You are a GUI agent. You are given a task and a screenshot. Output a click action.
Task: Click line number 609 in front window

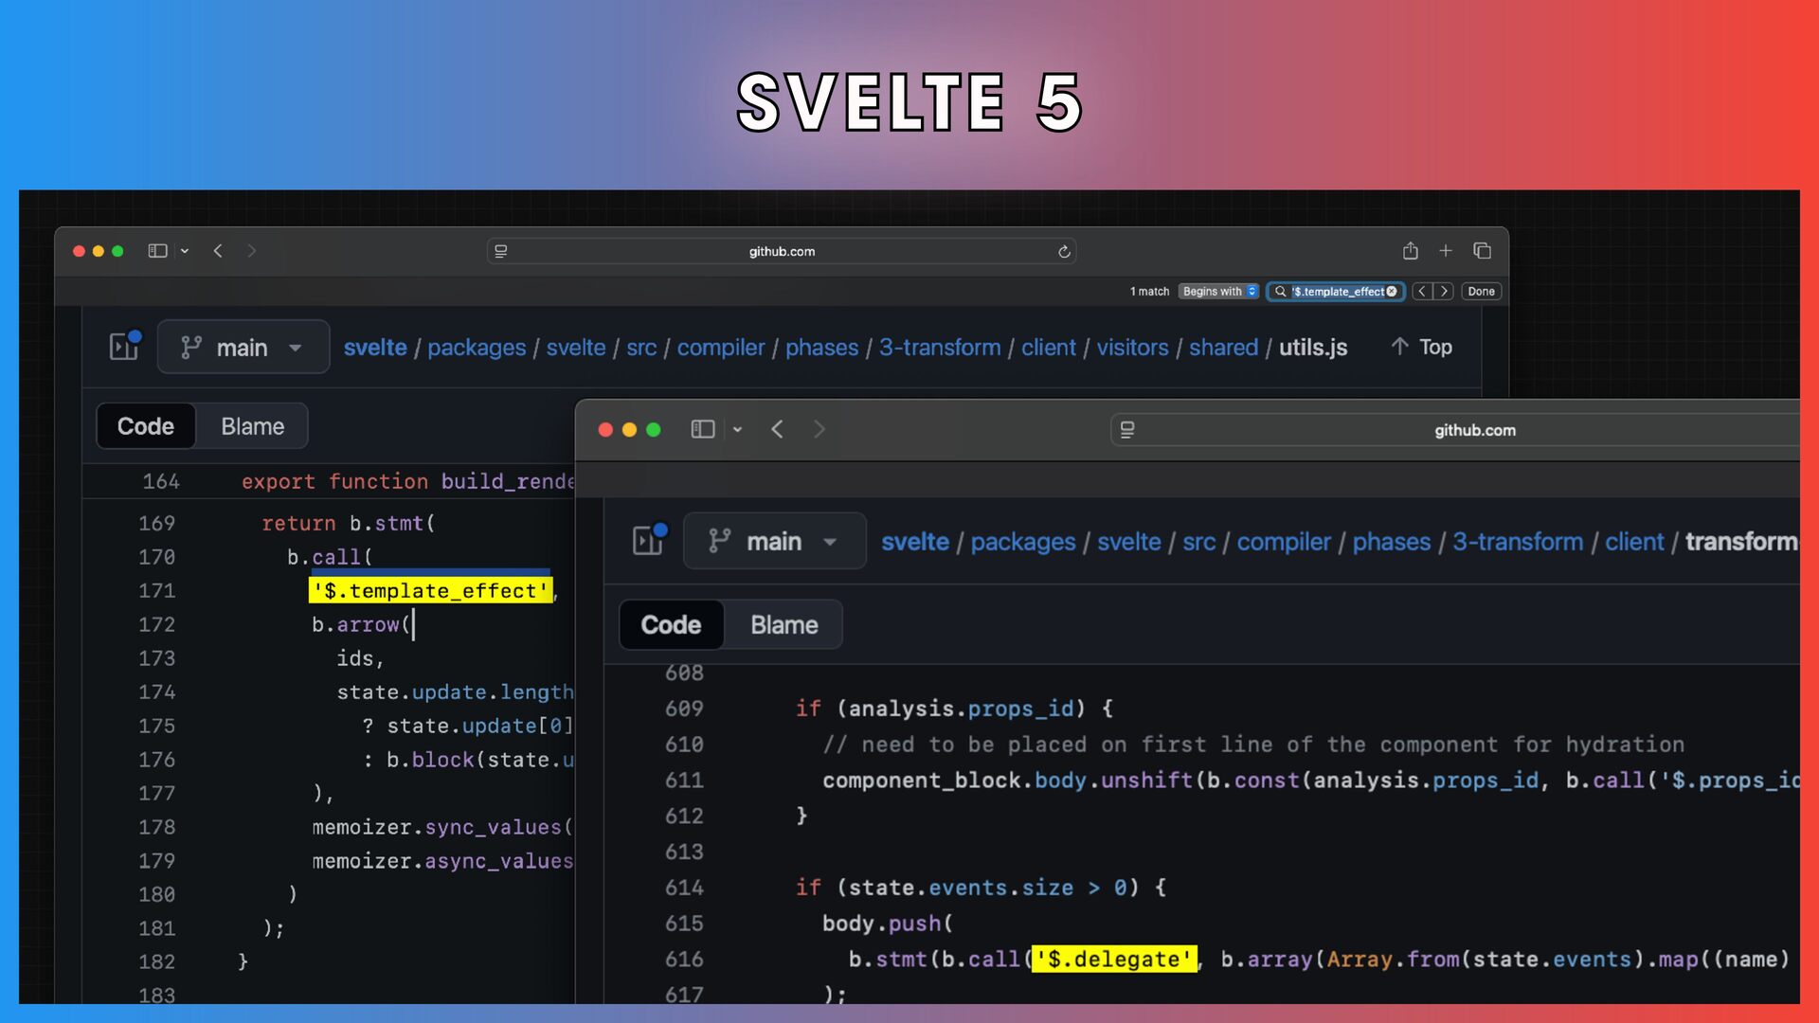pyautogui.click(x=684, y=709)
